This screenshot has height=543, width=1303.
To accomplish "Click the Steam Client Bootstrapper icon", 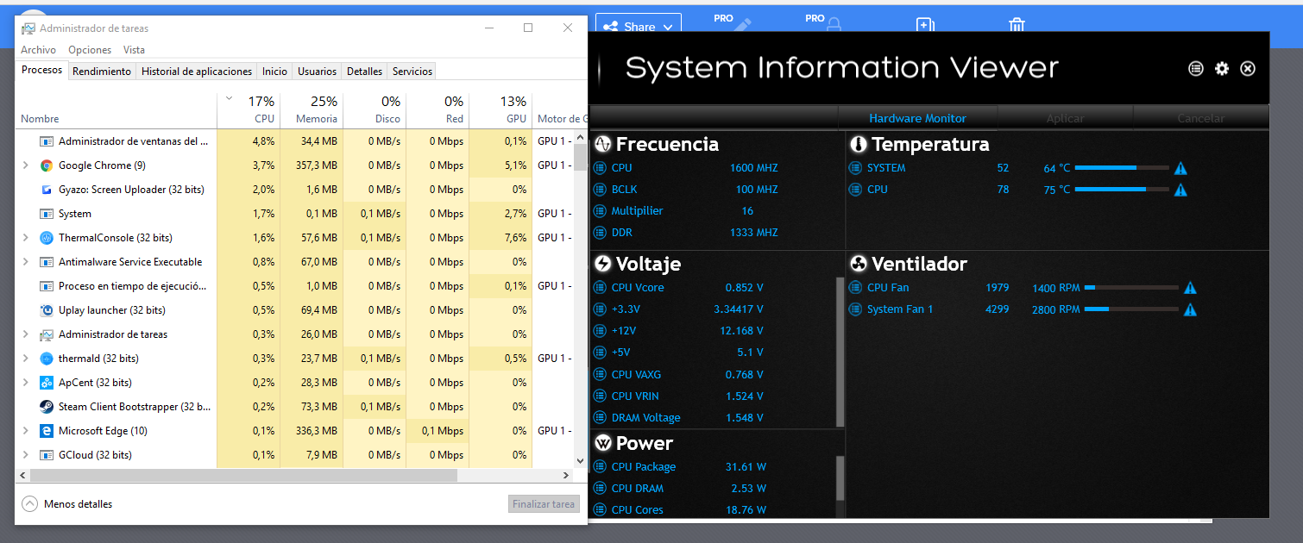I will [47, 407].
